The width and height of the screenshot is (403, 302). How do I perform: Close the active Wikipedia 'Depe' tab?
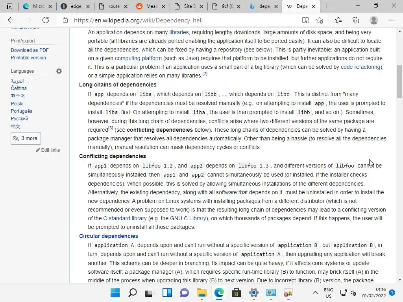(313, 6)
